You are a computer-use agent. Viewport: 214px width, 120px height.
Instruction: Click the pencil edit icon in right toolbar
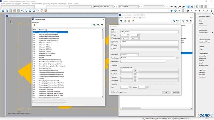(x=207, y=11)
